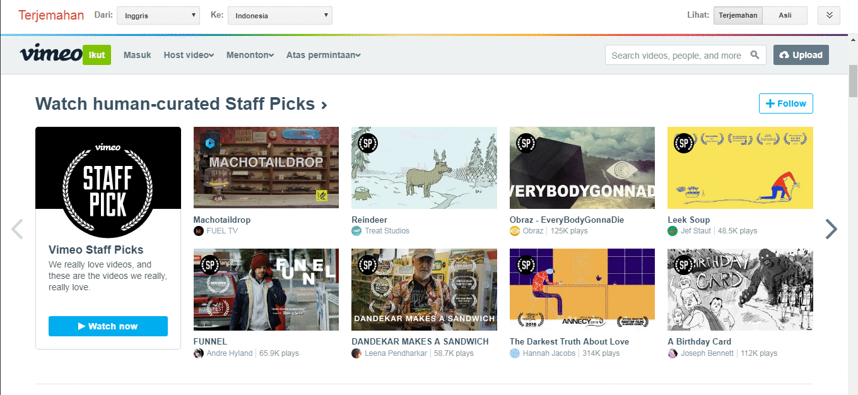
Task: Click the Vimeo Staff Picks title
Action: point(96,249)
